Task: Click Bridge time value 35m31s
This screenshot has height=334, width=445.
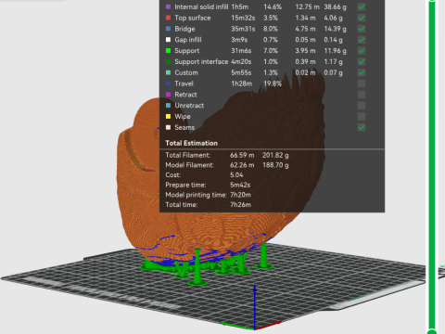Action: pyautogui.click(x=243, y=29)
